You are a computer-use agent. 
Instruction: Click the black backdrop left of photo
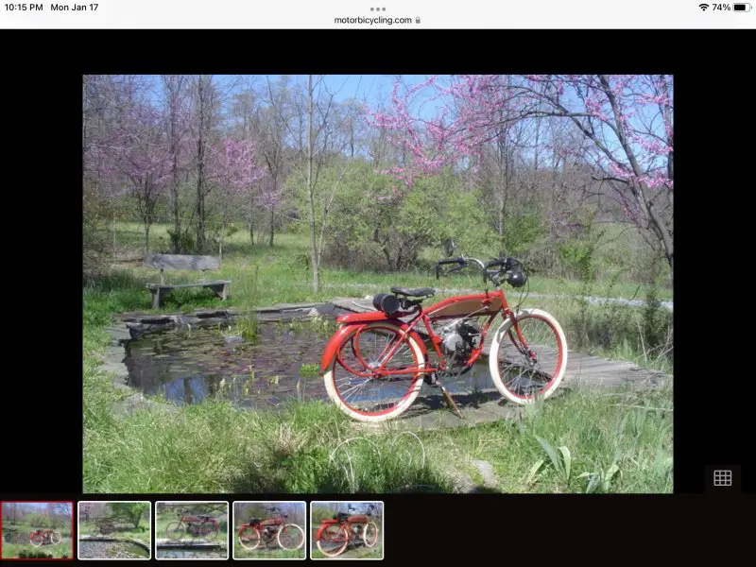41,283
